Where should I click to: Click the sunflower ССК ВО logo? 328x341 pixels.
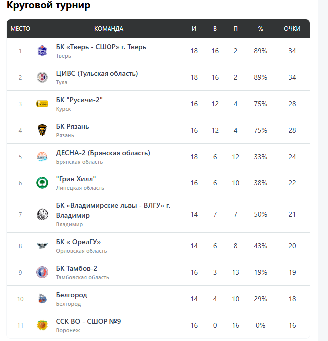tap(42, 325)
